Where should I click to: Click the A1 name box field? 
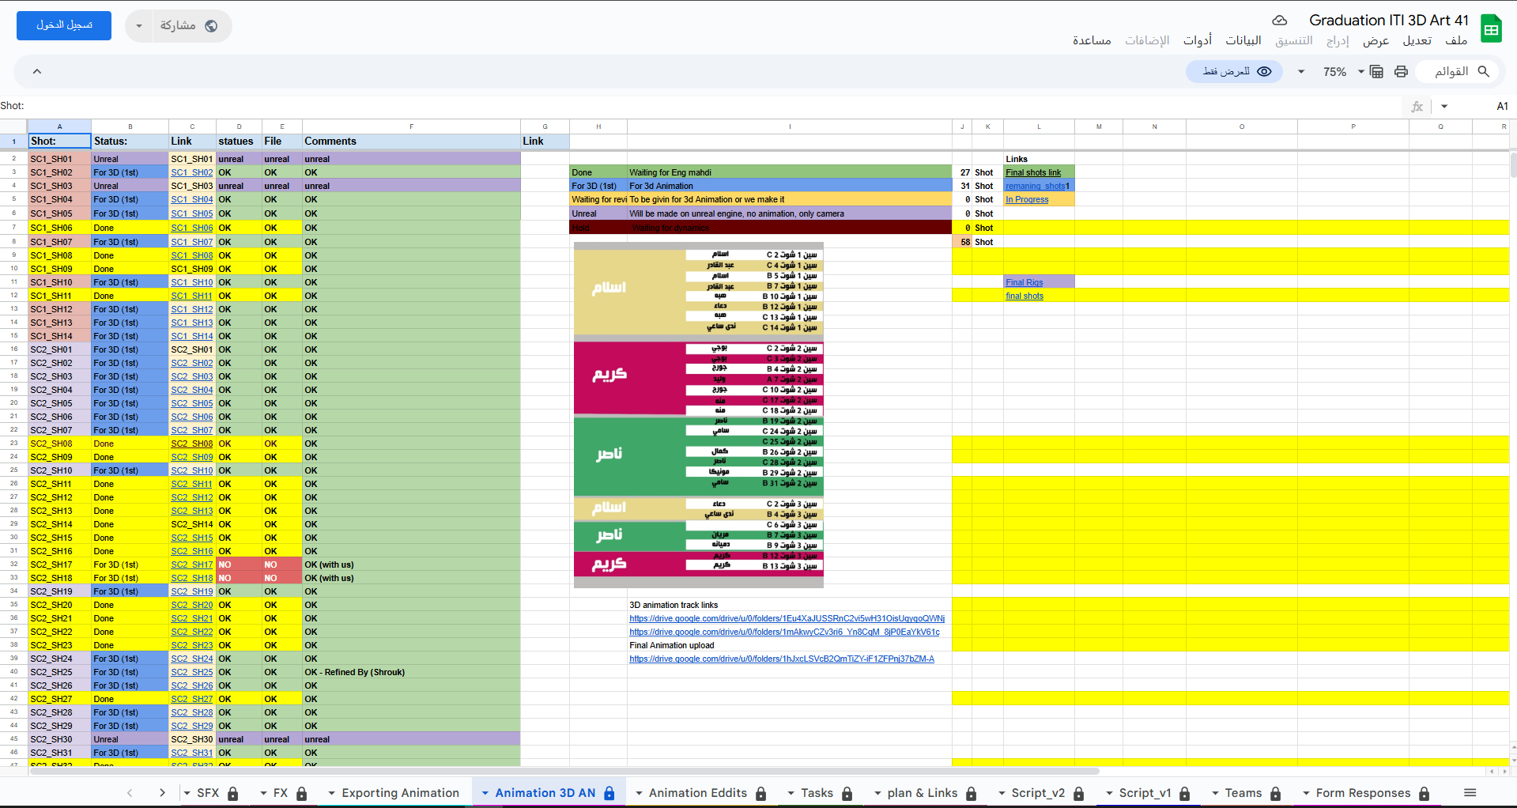tap(1486, 107)
